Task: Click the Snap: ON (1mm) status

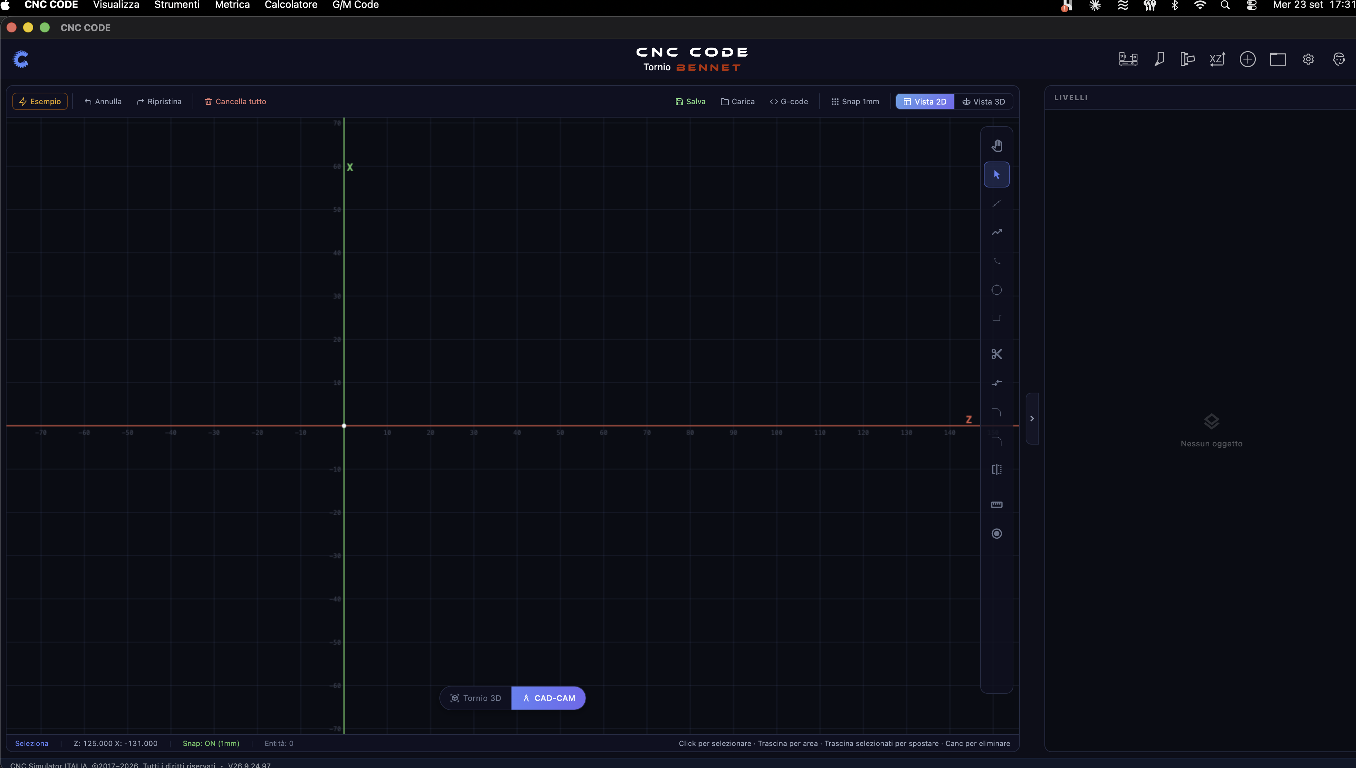Action: (211, 743)
